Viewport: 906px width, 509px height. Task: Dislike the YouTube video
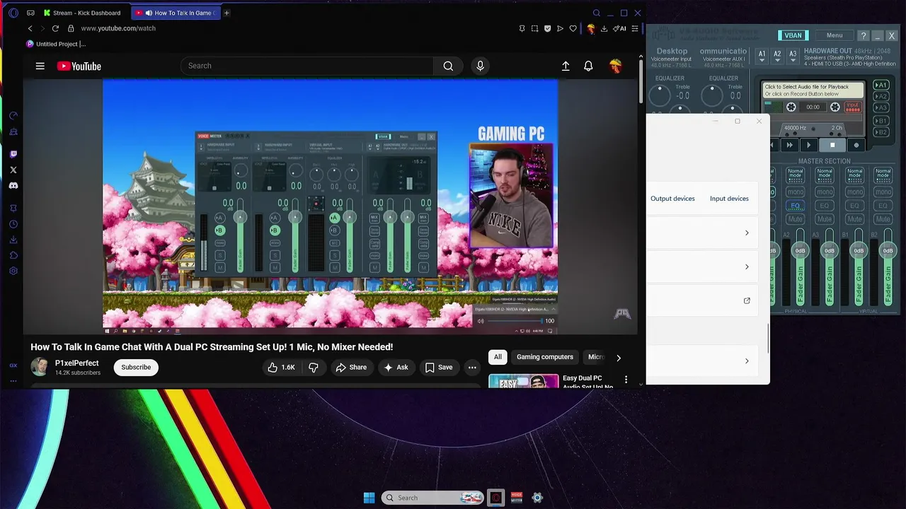(x=313, y=367)
